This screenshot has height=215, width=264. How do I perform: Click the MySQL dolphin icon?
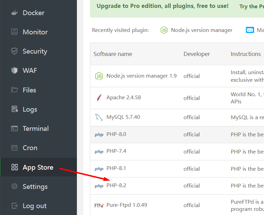[x=99, y=117]
